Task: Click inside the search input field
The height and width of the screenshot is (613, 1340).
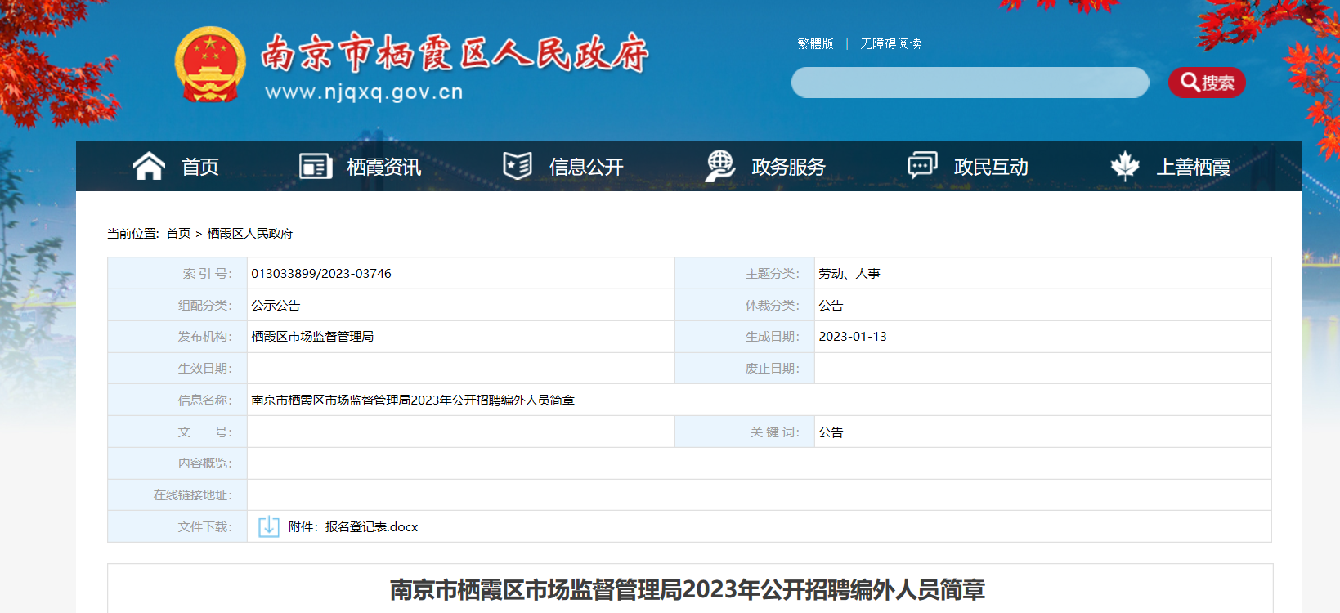Action: (x=970, y=83)
